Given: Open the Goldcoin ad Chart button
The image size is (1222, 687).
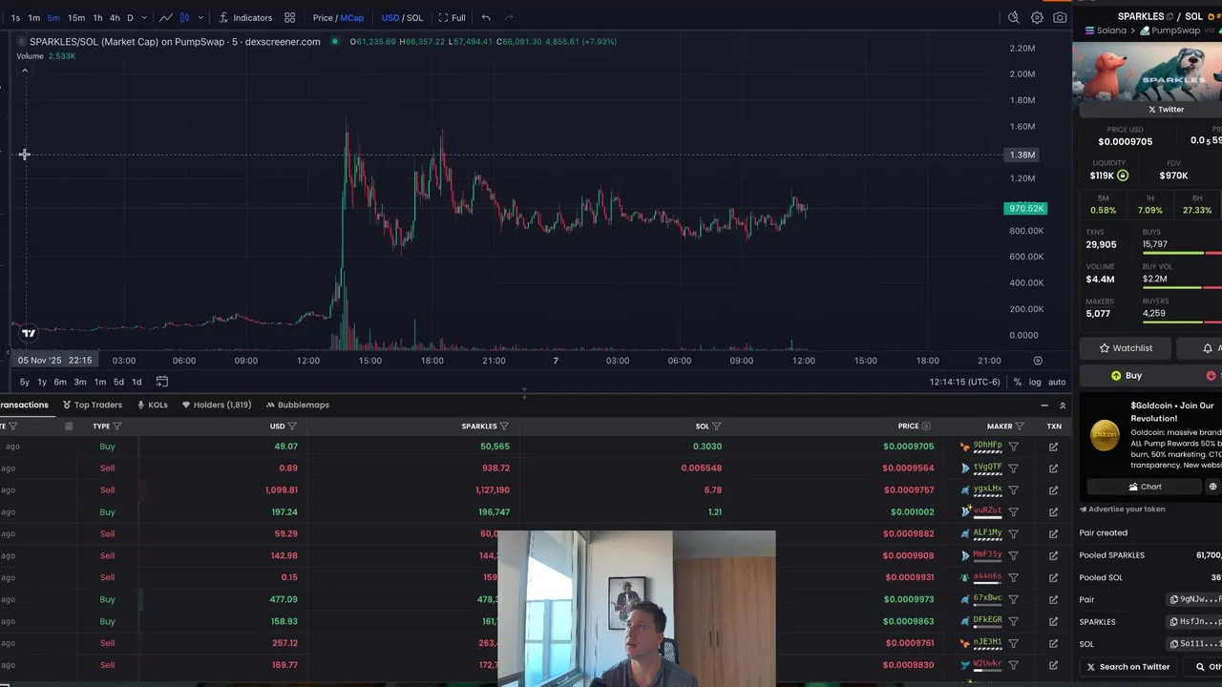Looking at the screenshot, I should coord(1144,487).
